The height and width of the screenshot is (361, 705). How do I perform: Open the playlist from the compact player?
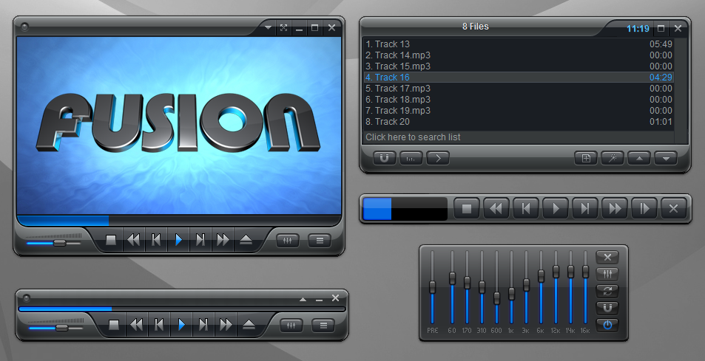coord(323,326)
